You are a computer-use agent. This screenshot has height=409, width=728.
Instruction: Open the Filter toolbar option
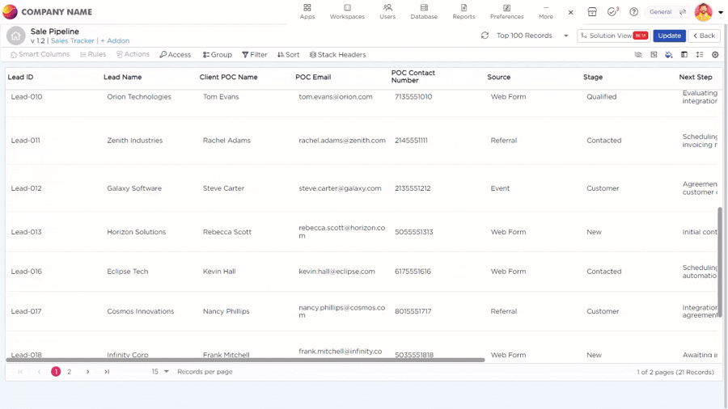[x=255, y=55]
